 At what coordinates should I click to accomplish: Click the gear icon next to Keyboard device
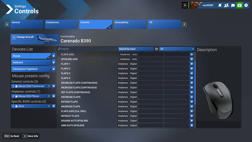54,63
